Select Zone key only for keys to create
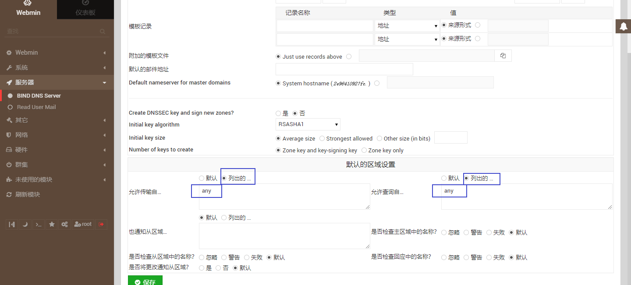631x285 pixels. pos(364,150)
